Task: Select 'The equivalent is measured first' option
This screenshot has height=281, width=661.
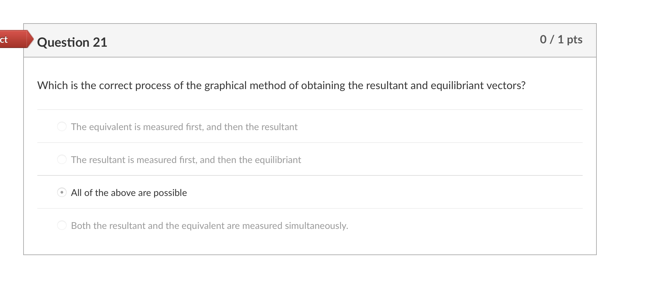Action: [184, 127]
